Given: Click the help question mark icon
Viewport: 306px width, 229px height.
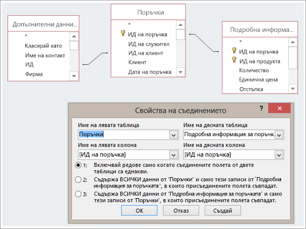Looking at the screenshot, I should click(261, 108).
